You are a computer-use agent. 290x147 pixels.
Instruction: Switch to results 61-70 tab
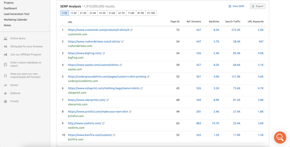(x=121, y=13)
